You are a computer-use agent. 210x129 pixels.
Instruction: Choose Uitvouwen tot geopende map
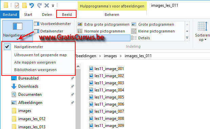[40, 55]
